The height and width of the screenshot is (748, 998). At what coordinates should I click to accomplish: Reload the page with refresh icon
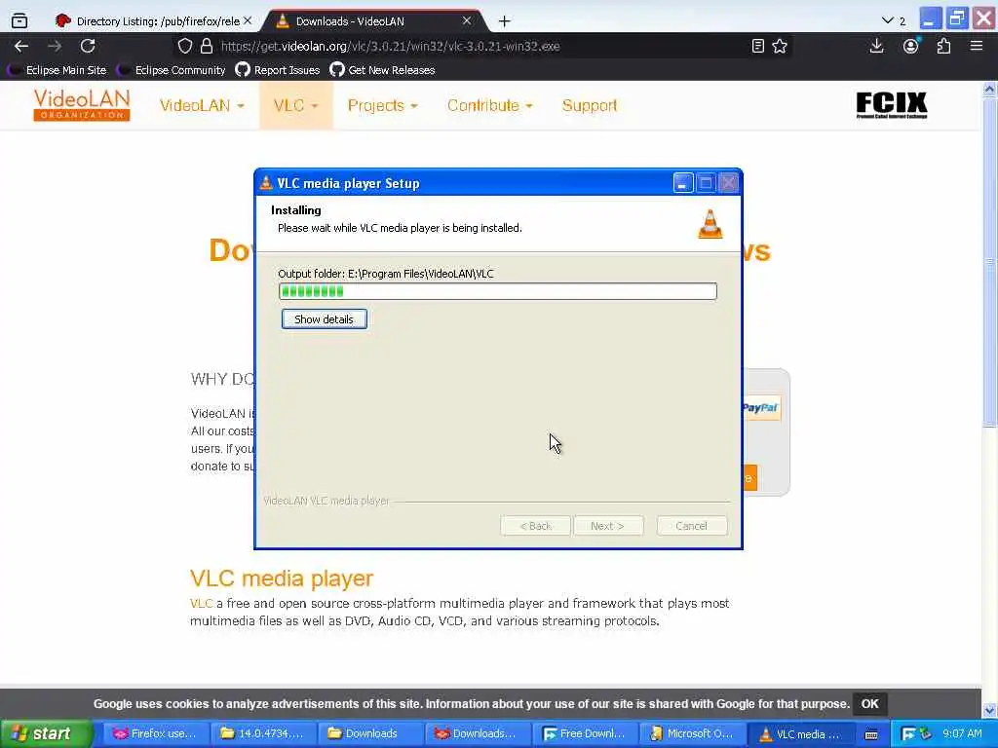[x=88, y=46]
